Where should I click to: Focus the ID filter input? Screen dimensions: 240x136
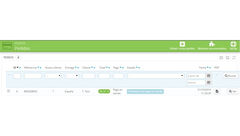tap(17, 76)
